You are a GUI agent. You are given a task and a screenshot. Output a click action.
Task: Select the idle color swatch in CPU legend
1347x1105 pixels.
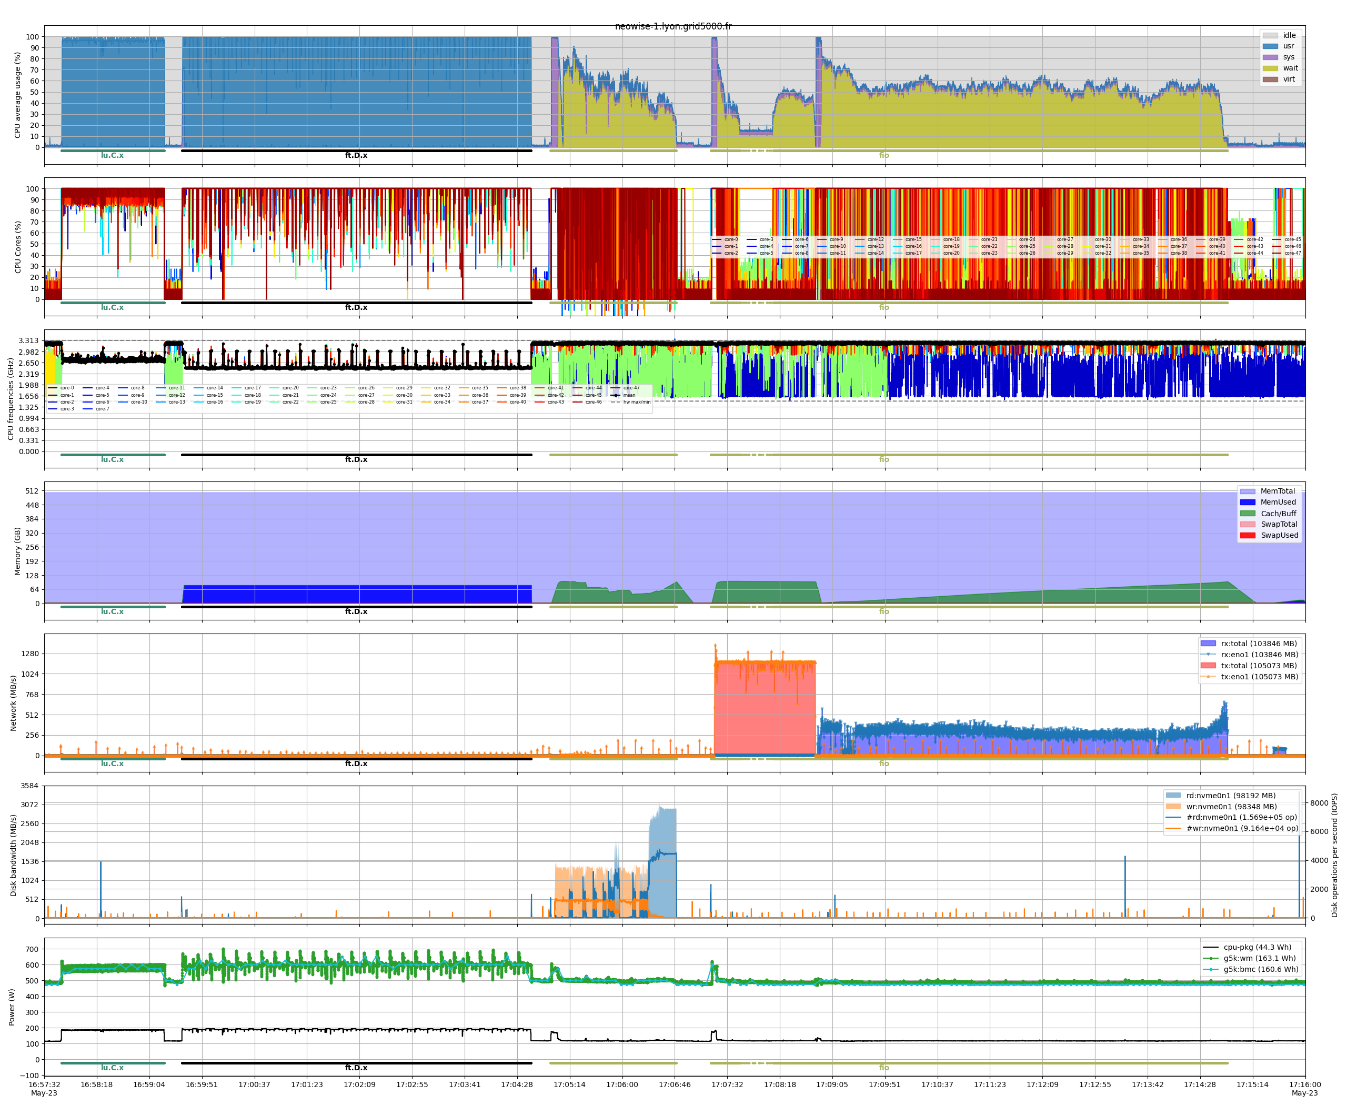1270,36
